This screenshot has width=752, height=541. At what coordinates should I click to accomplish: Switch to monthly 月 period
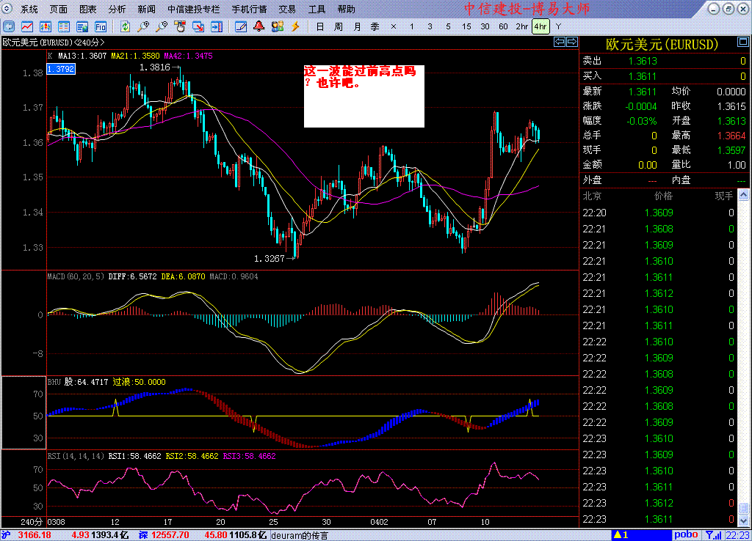click(x=357, y=27)
